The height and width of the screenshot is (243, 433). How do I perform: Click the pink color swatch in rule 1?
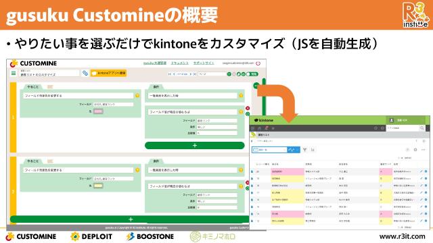pyautogui.click(x=98, y=111)
